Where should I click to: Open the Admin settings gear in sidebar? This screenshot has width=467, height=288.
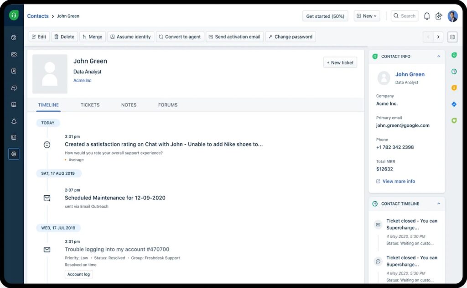tap(14, 154)
